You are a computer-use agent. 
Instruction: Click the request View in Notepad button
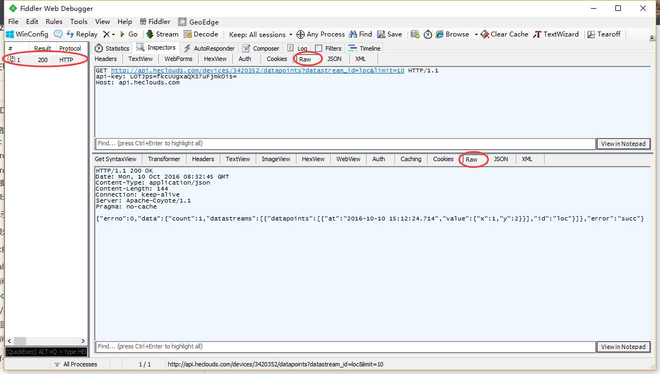coord(624,144)
